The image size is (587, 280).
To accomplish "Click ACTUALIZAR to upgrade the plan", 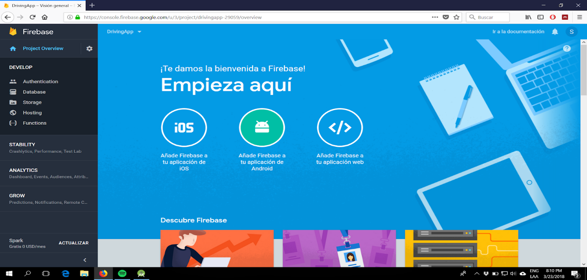I will [x=74, y=243].
